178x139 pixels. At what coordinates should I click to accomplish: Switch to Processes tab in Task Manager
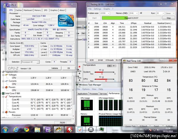93,94
